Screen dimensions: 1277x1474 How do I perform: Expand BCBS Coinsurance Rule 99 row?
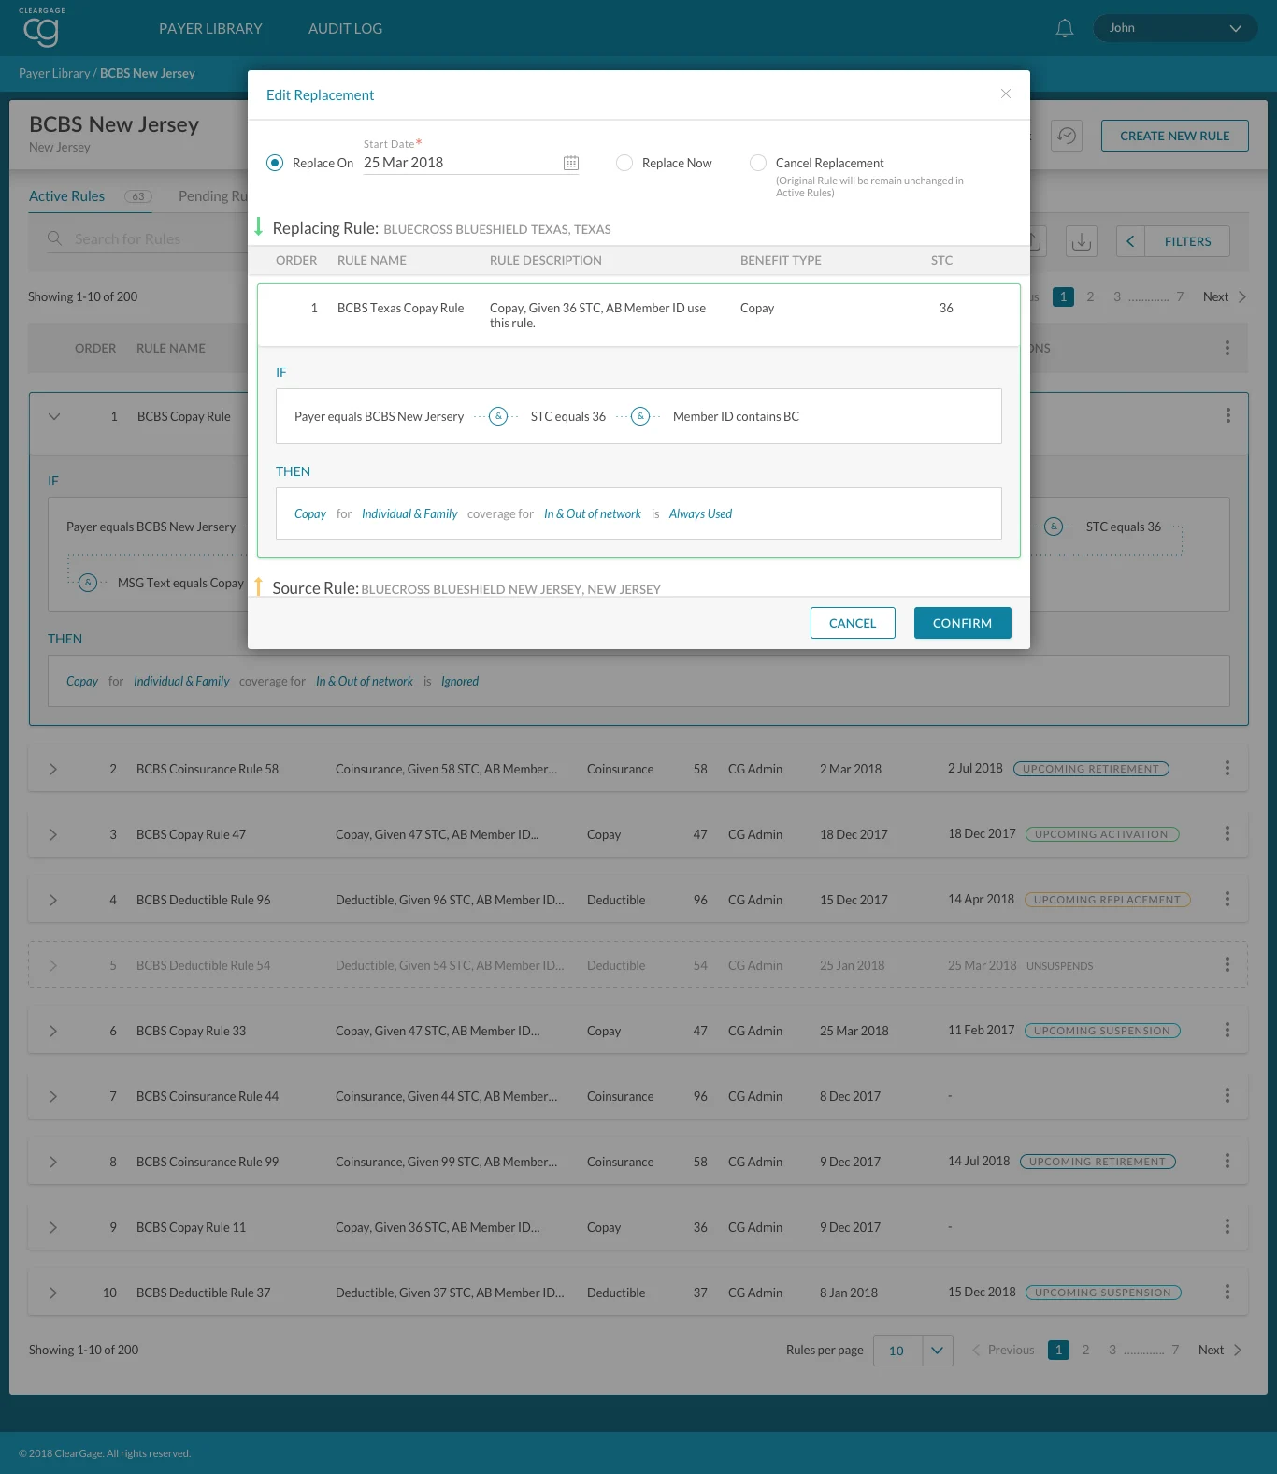coord(53,1162)
